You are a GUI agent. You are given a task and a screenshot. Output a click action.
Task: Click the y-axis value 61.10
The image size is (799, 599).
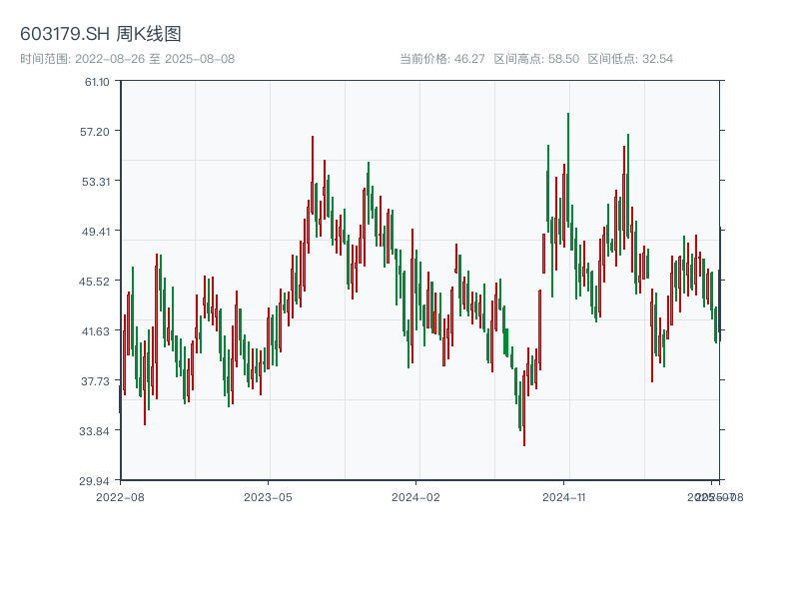tap(97, 82)
